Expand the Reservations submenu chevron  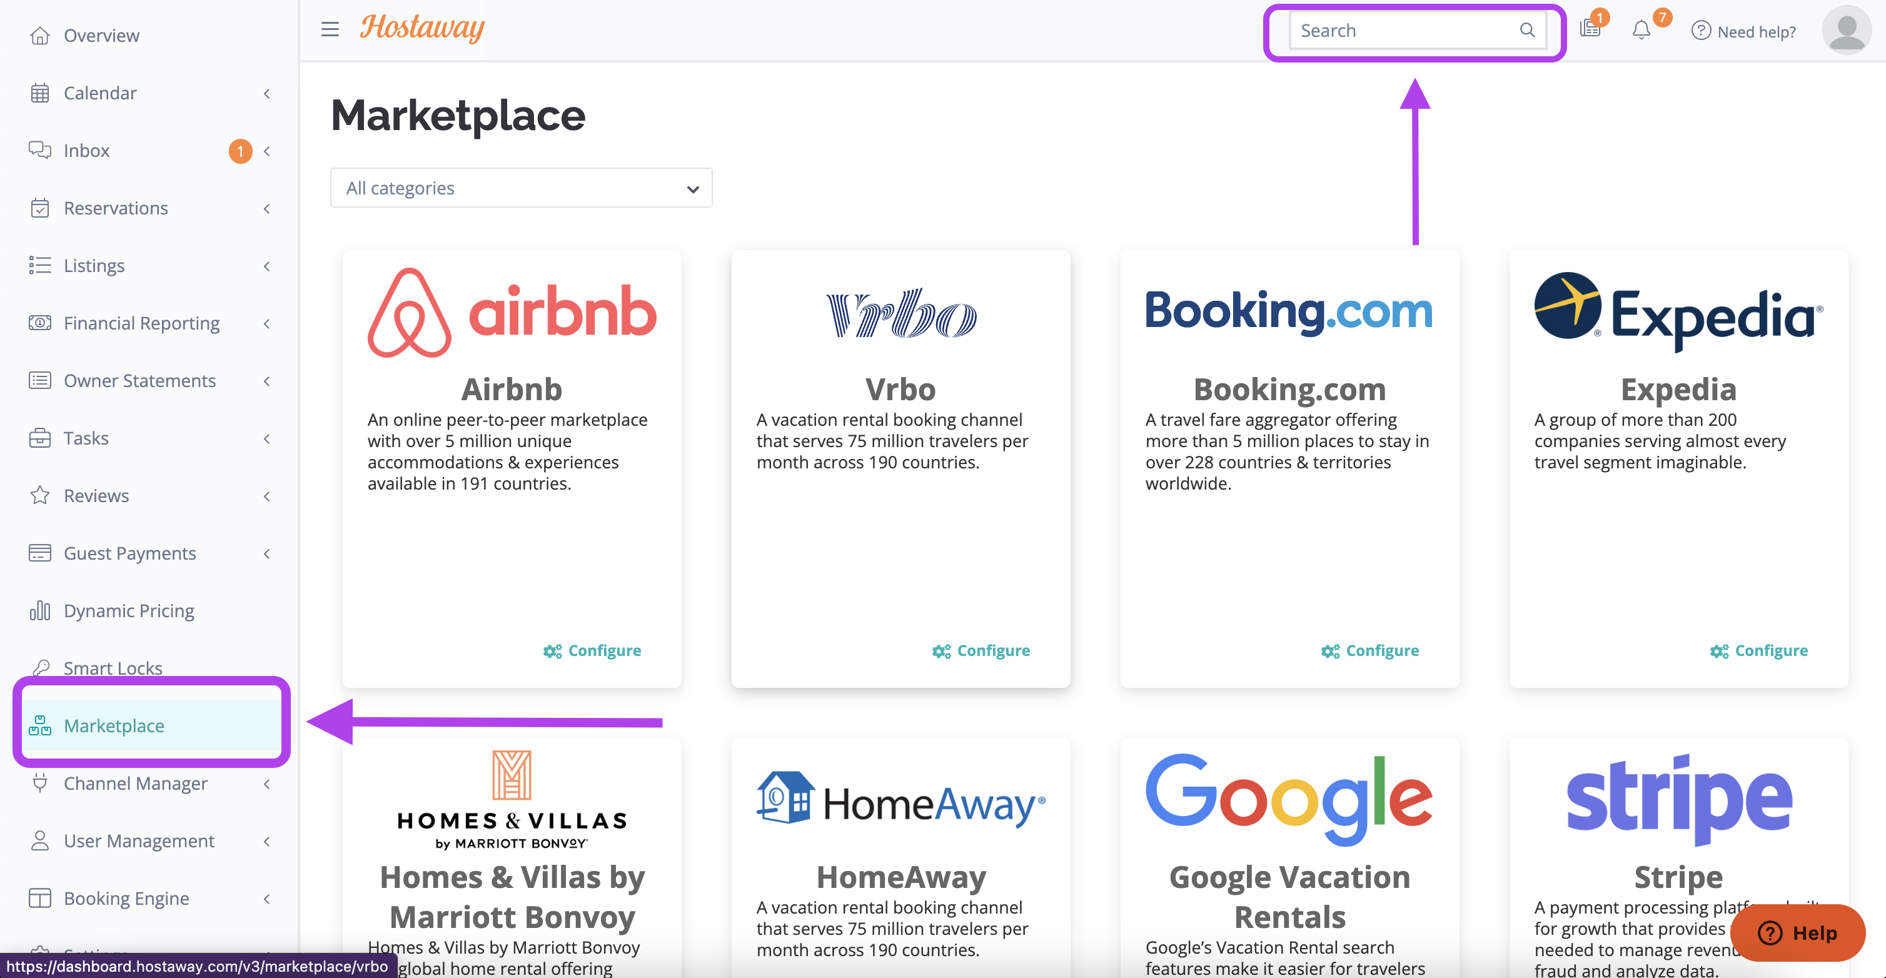pyautogui.click(x=266, y=208)
